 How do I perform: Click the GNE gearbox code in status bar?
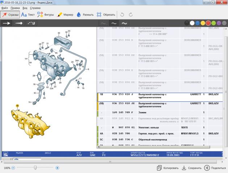(93, 155)
